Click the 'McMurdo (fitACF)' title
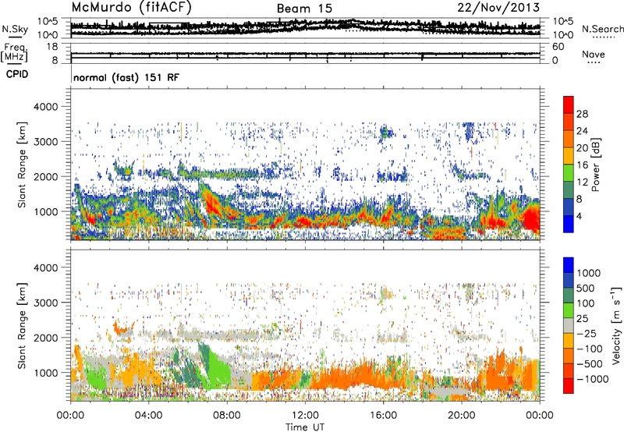This screenshot has height=432, width=624. tap(131, 8)
